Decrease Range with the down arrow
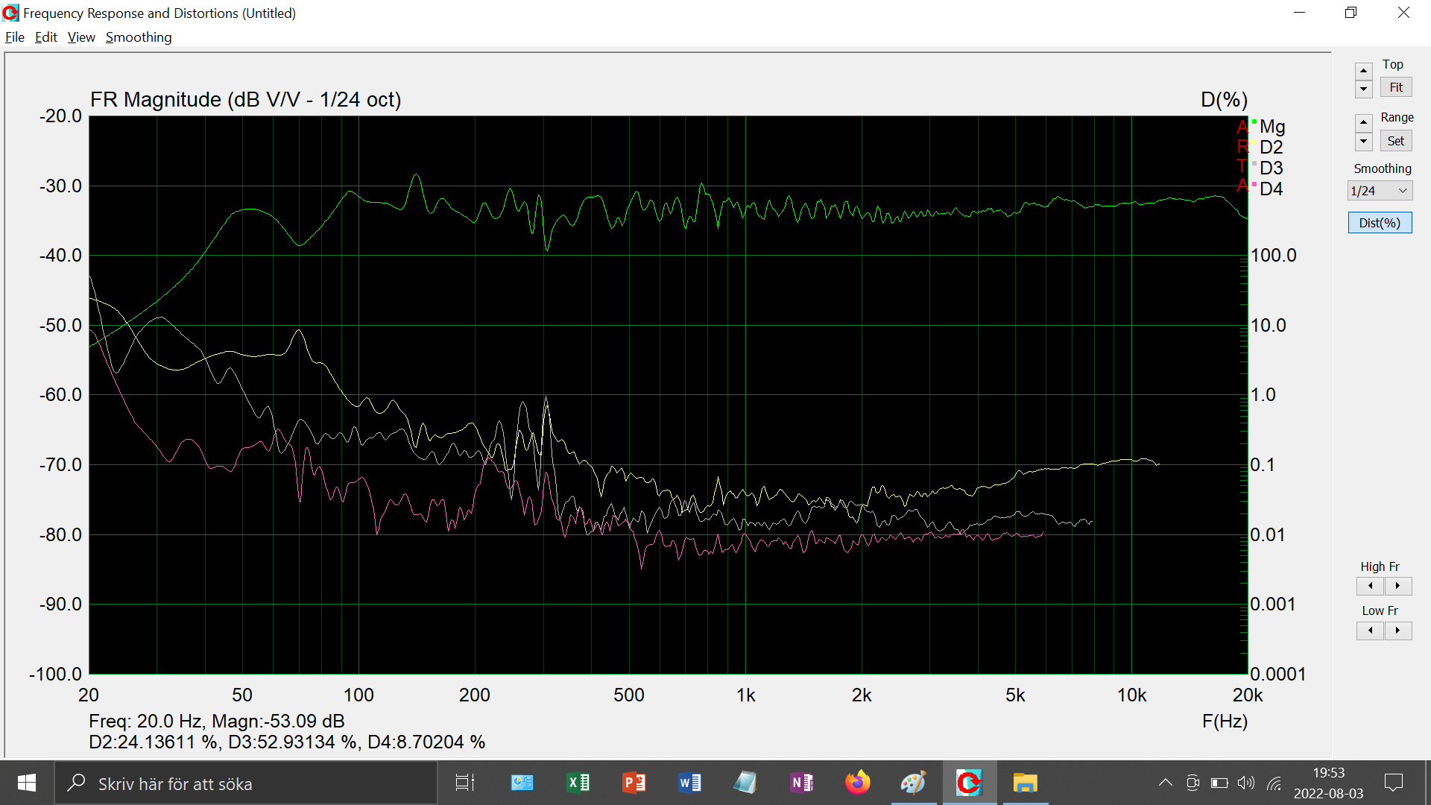The image size is (1431, 805). [1363, 141]
